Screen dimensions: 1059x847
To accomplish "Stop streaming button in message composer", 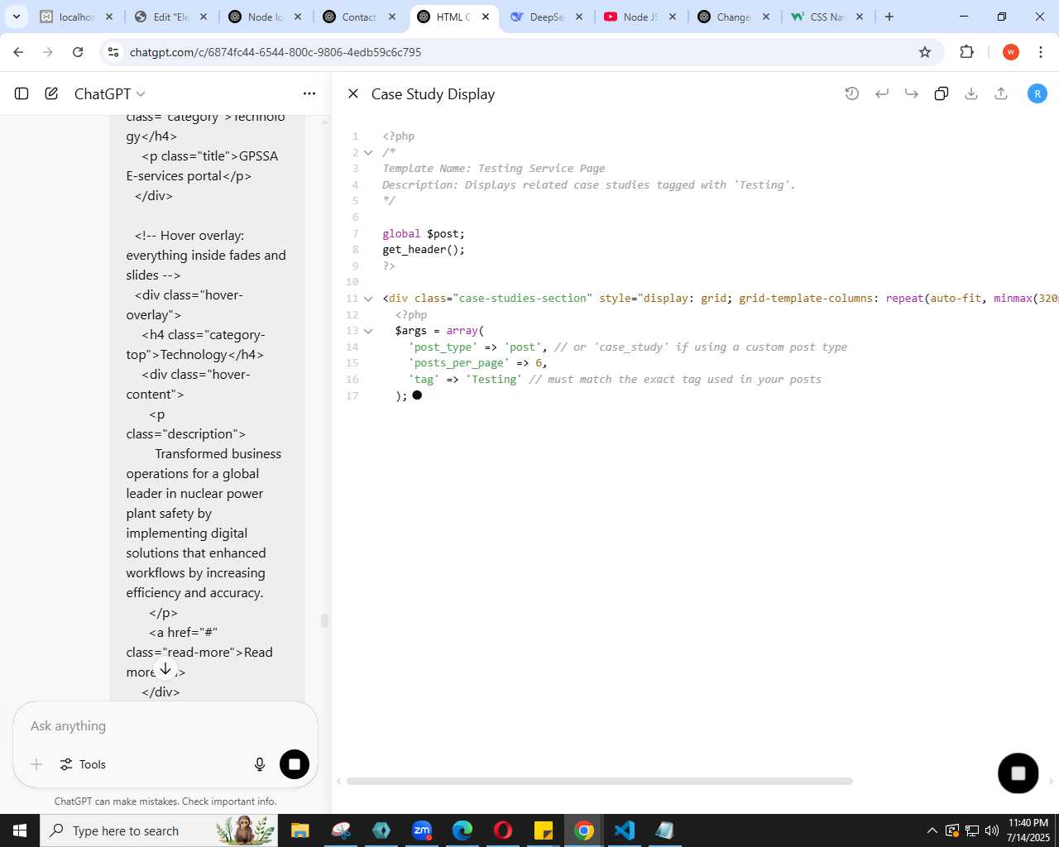I will [x=294, y=763].
